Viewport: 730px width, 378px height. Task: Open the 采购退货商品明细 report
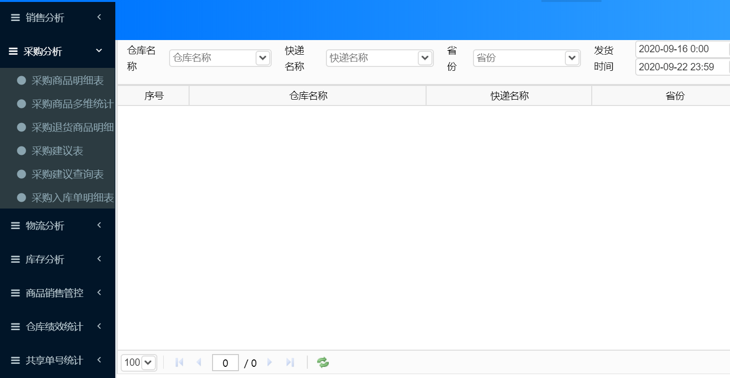73,127
